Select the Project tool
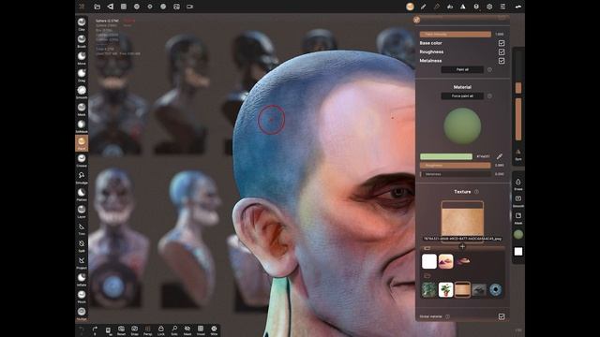This screenshot has width=600, height=337. coord(82,262)
